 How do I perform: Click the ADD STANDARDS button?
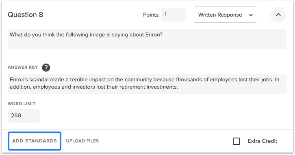(x=35, y=141)
